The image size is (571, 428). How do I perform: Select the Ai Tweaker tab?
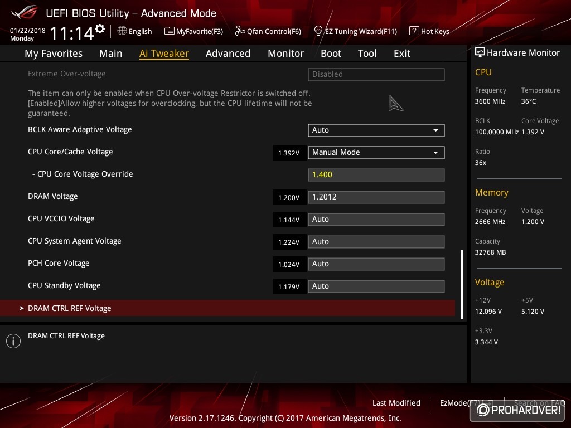tap(164, 53)
